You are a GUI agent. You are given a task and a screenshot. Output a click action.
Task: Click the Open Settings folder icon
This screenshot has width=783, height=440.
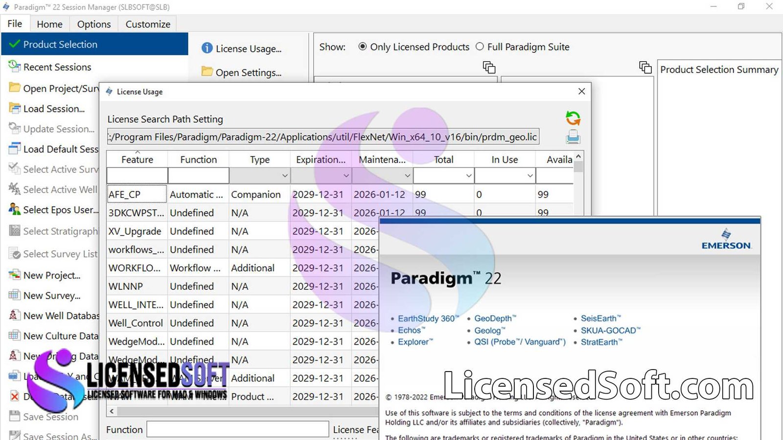point(207,71)
